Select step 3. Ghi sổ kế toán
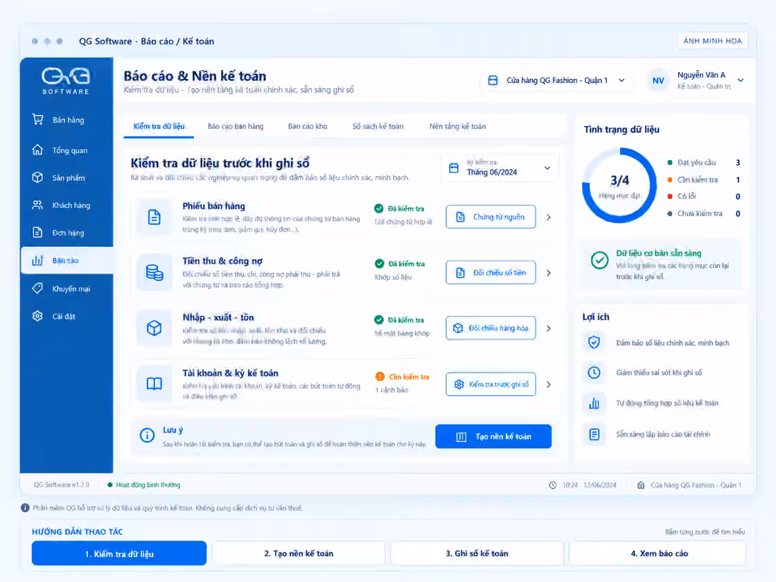 [477, 554]
